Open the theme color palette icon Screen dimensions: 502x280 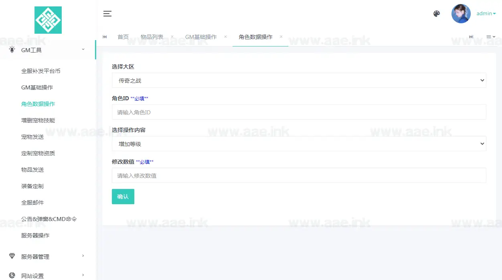coord(437,14)
